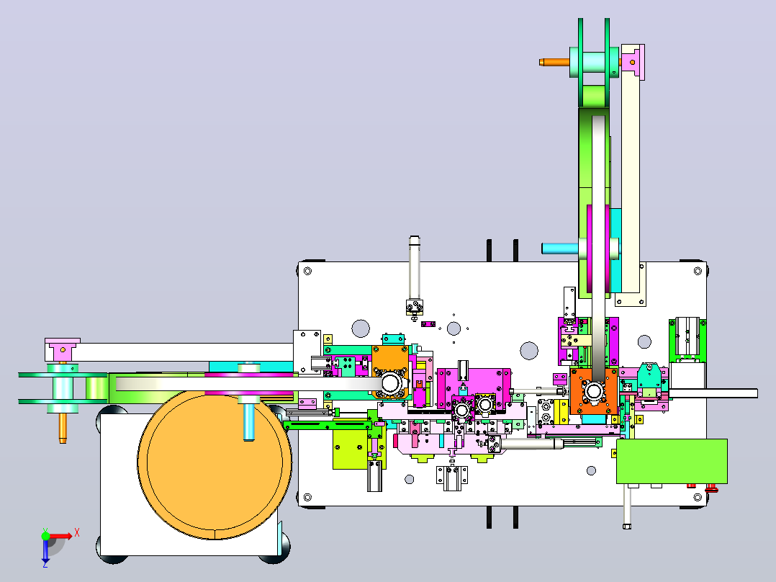Select the cyan shaft beside vertical arm
This screenshot has width=776, height=582.
click(x=560, y=249)
